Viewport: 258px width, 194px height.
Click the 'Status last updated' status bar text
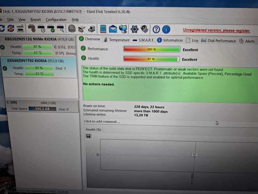[42, 191]
